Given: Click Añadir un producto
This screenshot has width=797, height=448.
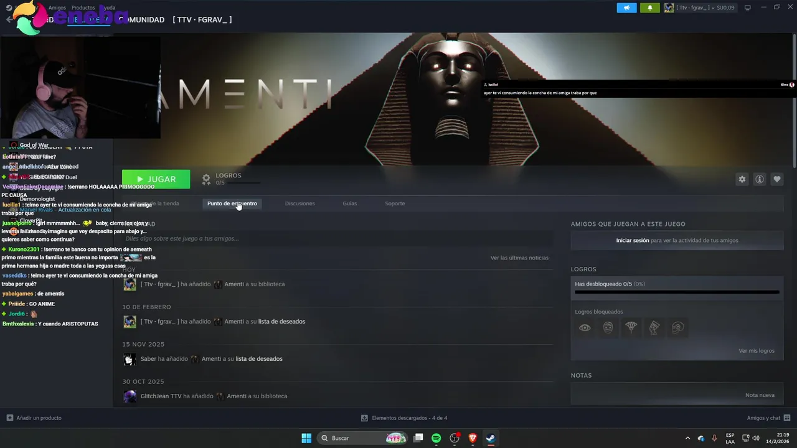Looking at the screenshot, I should pyautogui.click(x=39, y=418).
